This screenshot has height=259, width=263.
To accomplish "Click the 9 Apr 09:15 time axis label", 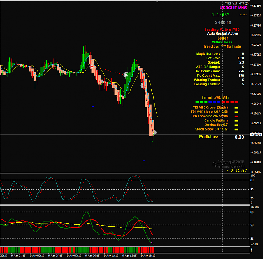I will click(93, 256).
